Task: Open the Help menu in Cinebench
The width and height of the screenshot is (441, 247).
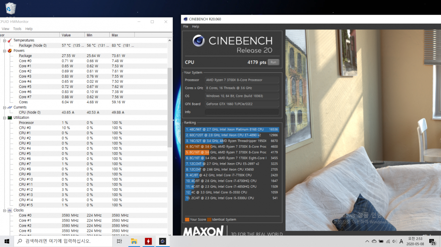Action: pyautogui.click(x=196, y=26)
